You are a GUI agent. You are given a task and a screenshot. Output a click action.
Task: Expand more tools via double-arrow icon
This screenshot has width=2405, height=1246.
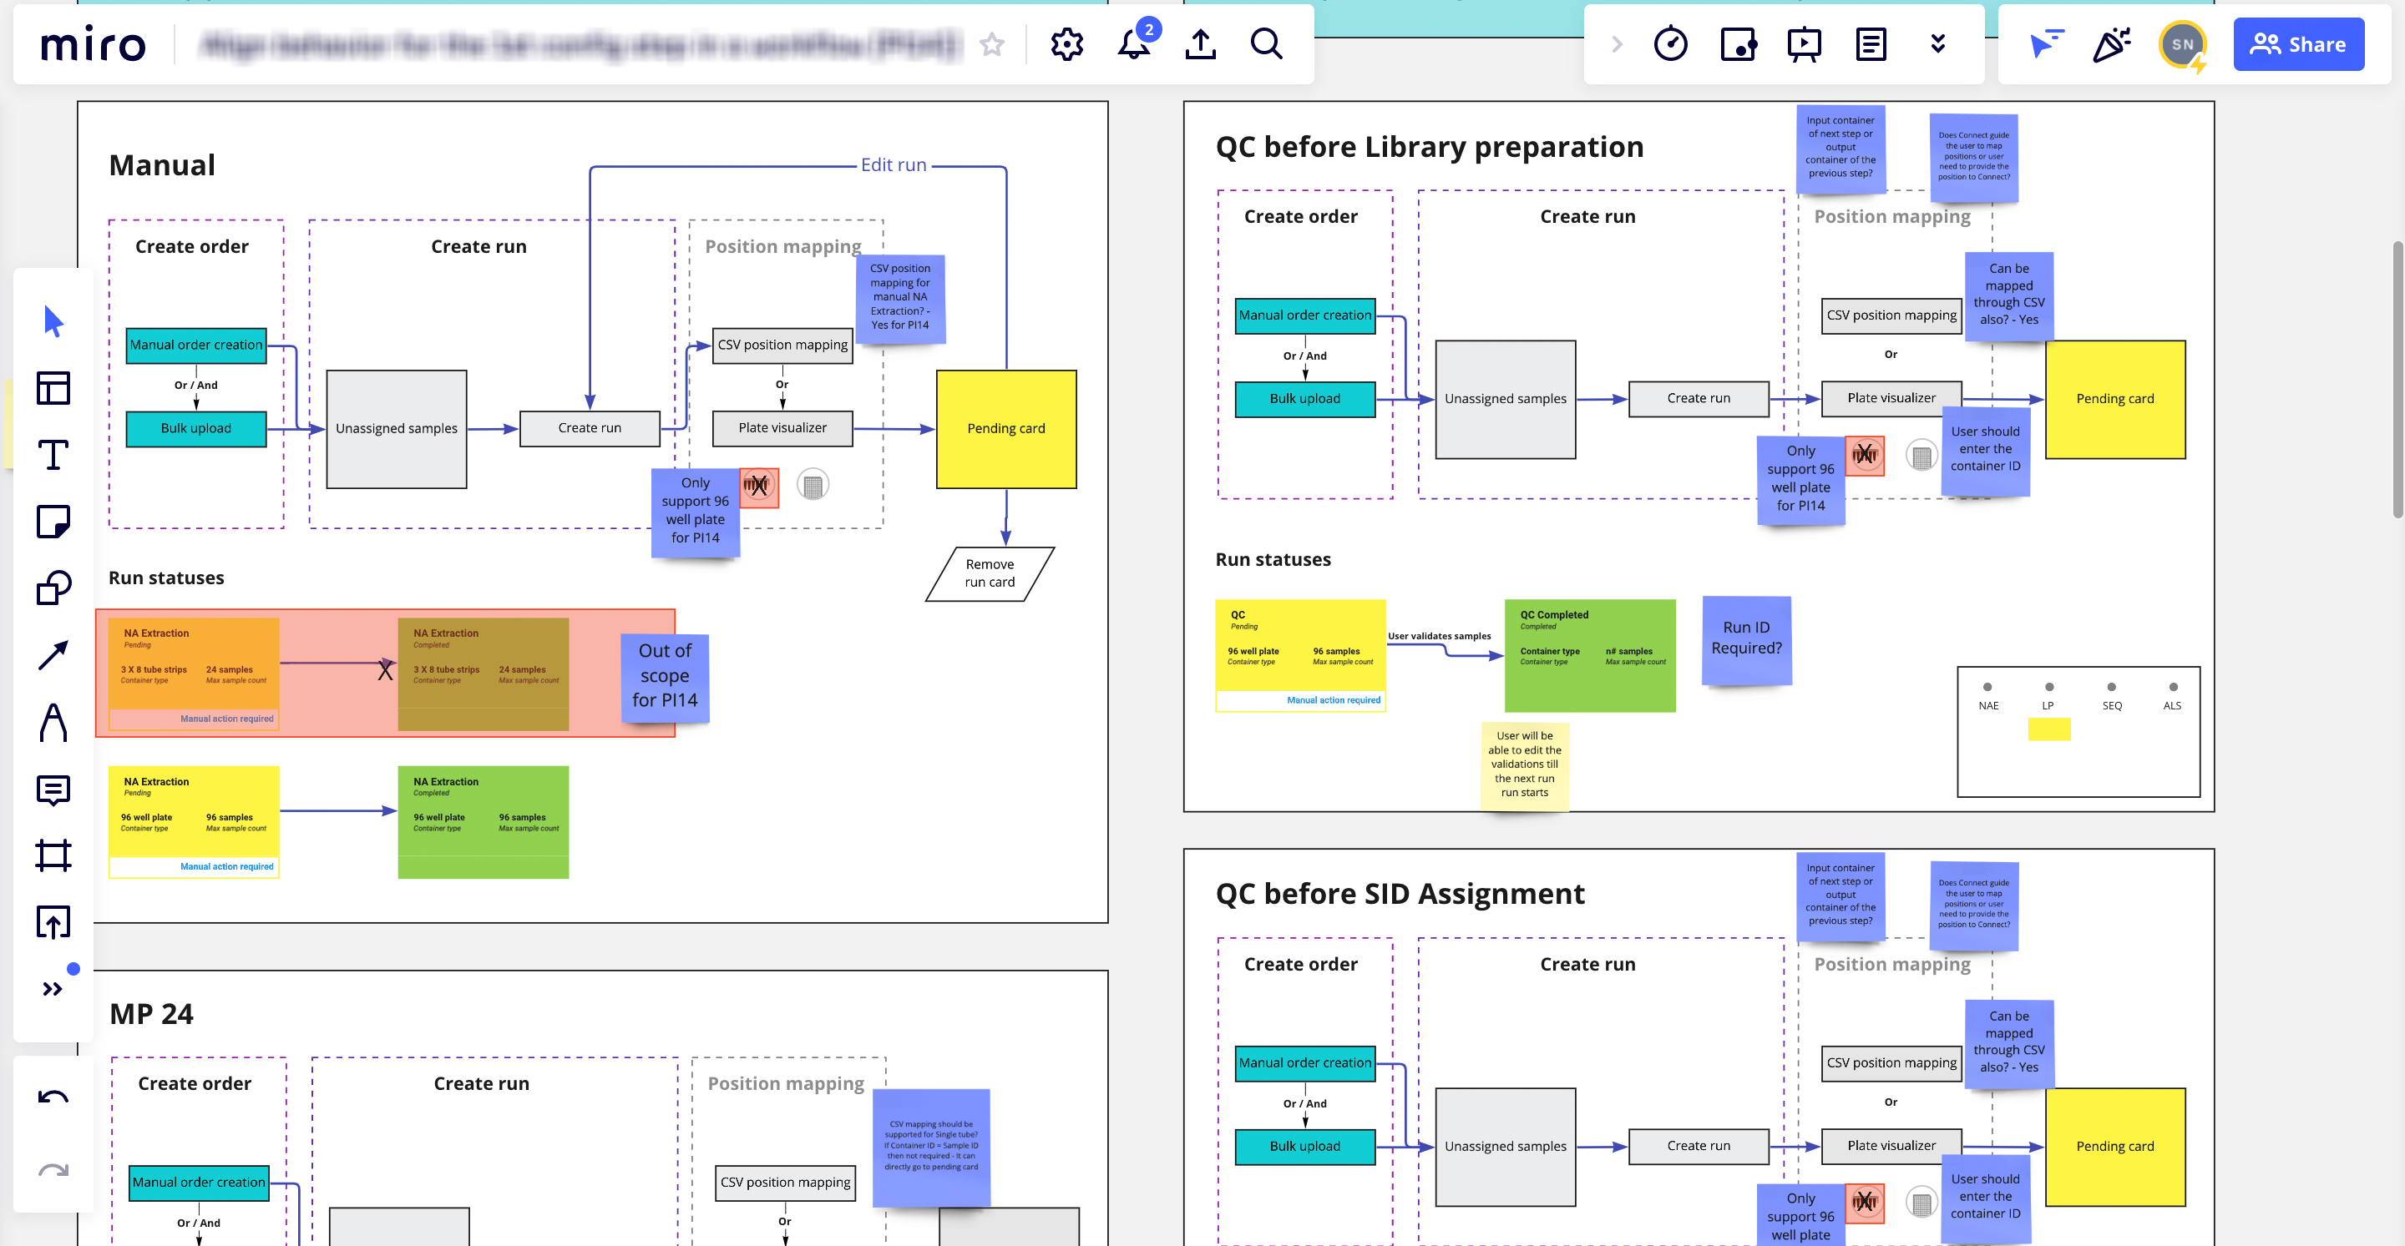[x=53, y=989]
